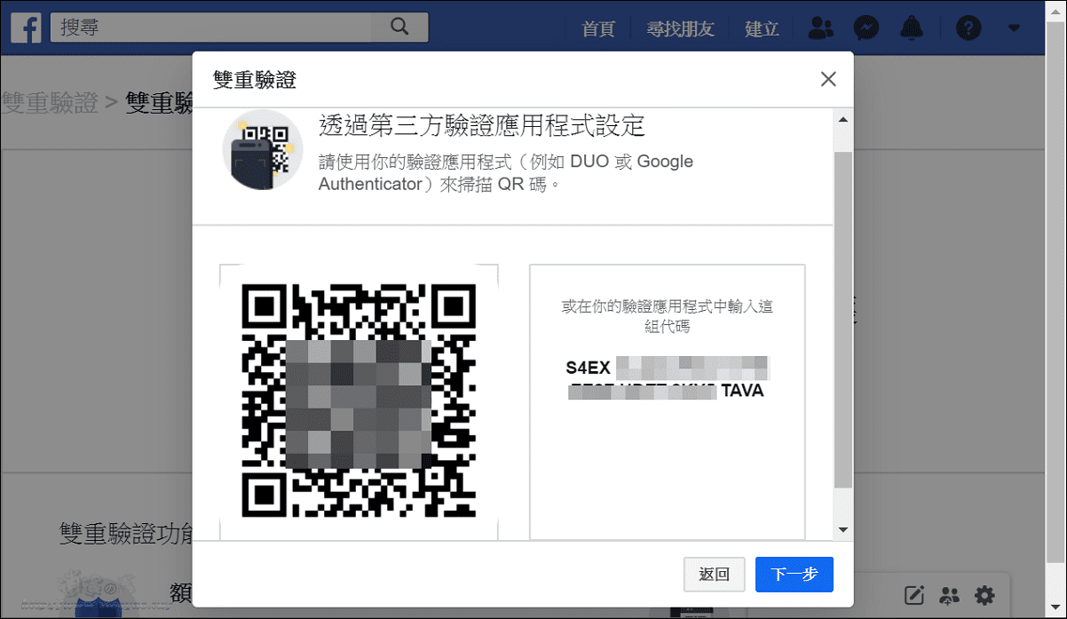Image resolution: width=1067 pixels, height=619 pixels.
Task: Click the TAVA code text
Action: (742, 391)
